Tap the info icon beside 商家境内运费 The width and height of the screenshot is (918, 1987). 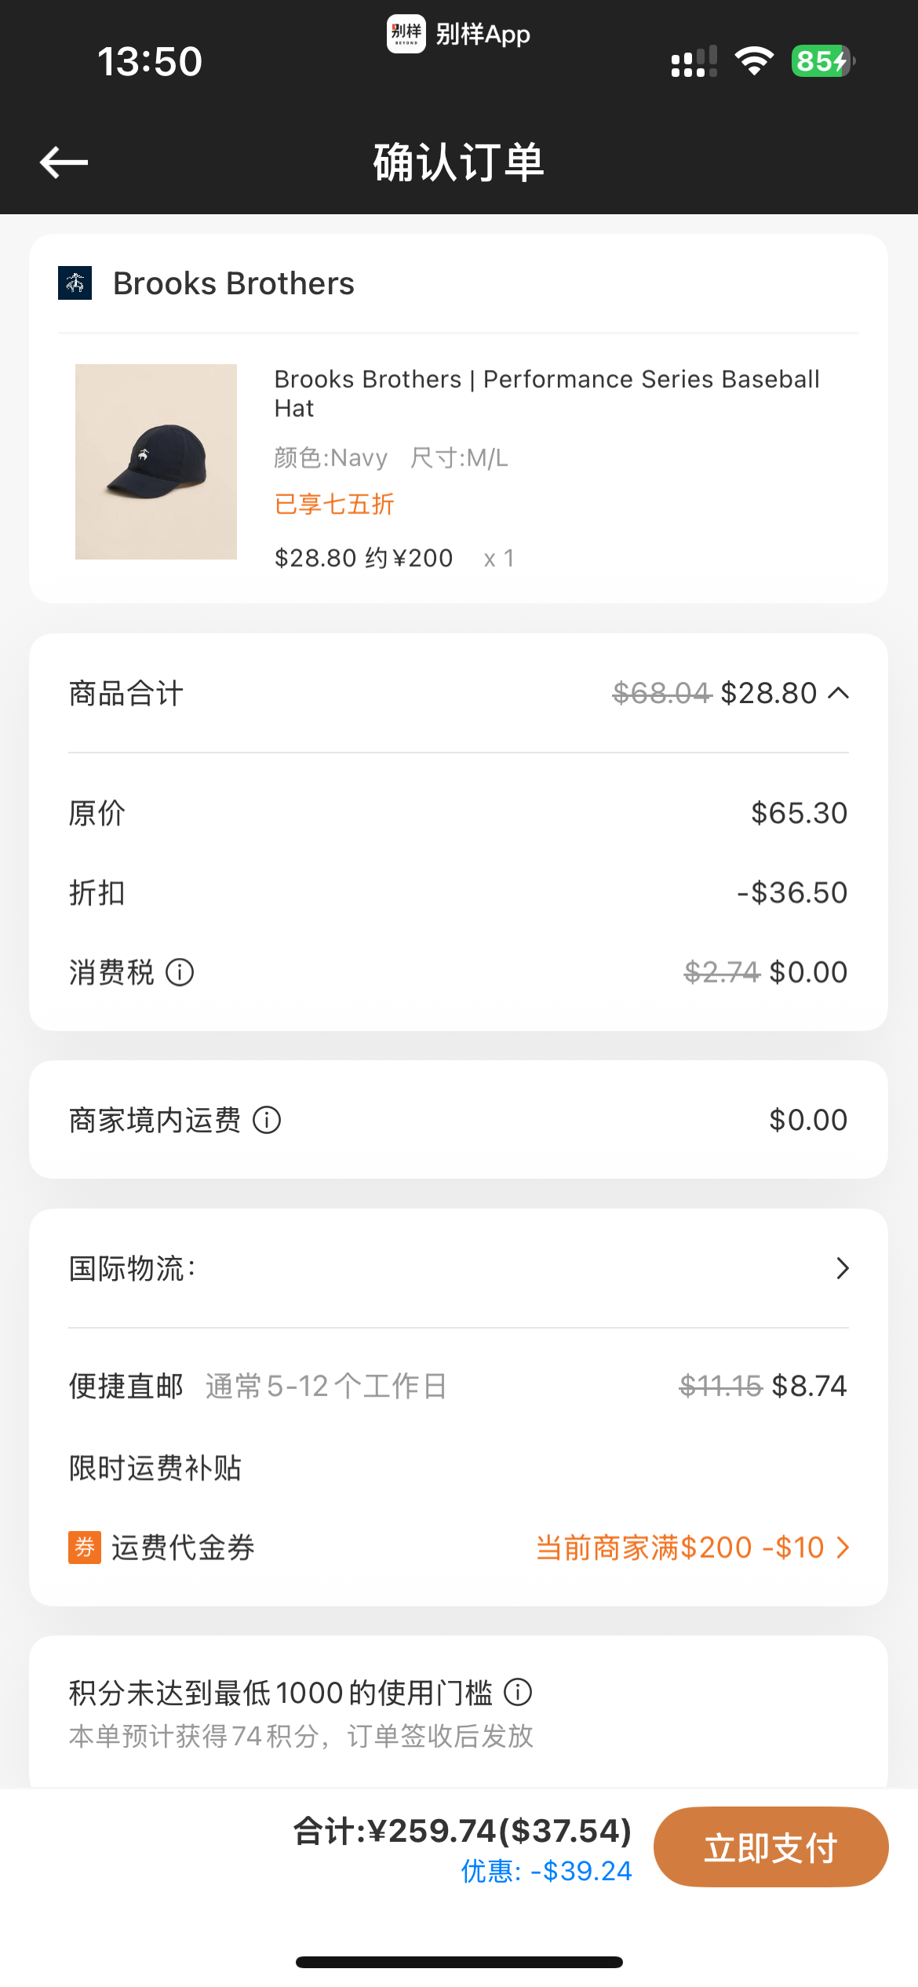point(267,1120)
